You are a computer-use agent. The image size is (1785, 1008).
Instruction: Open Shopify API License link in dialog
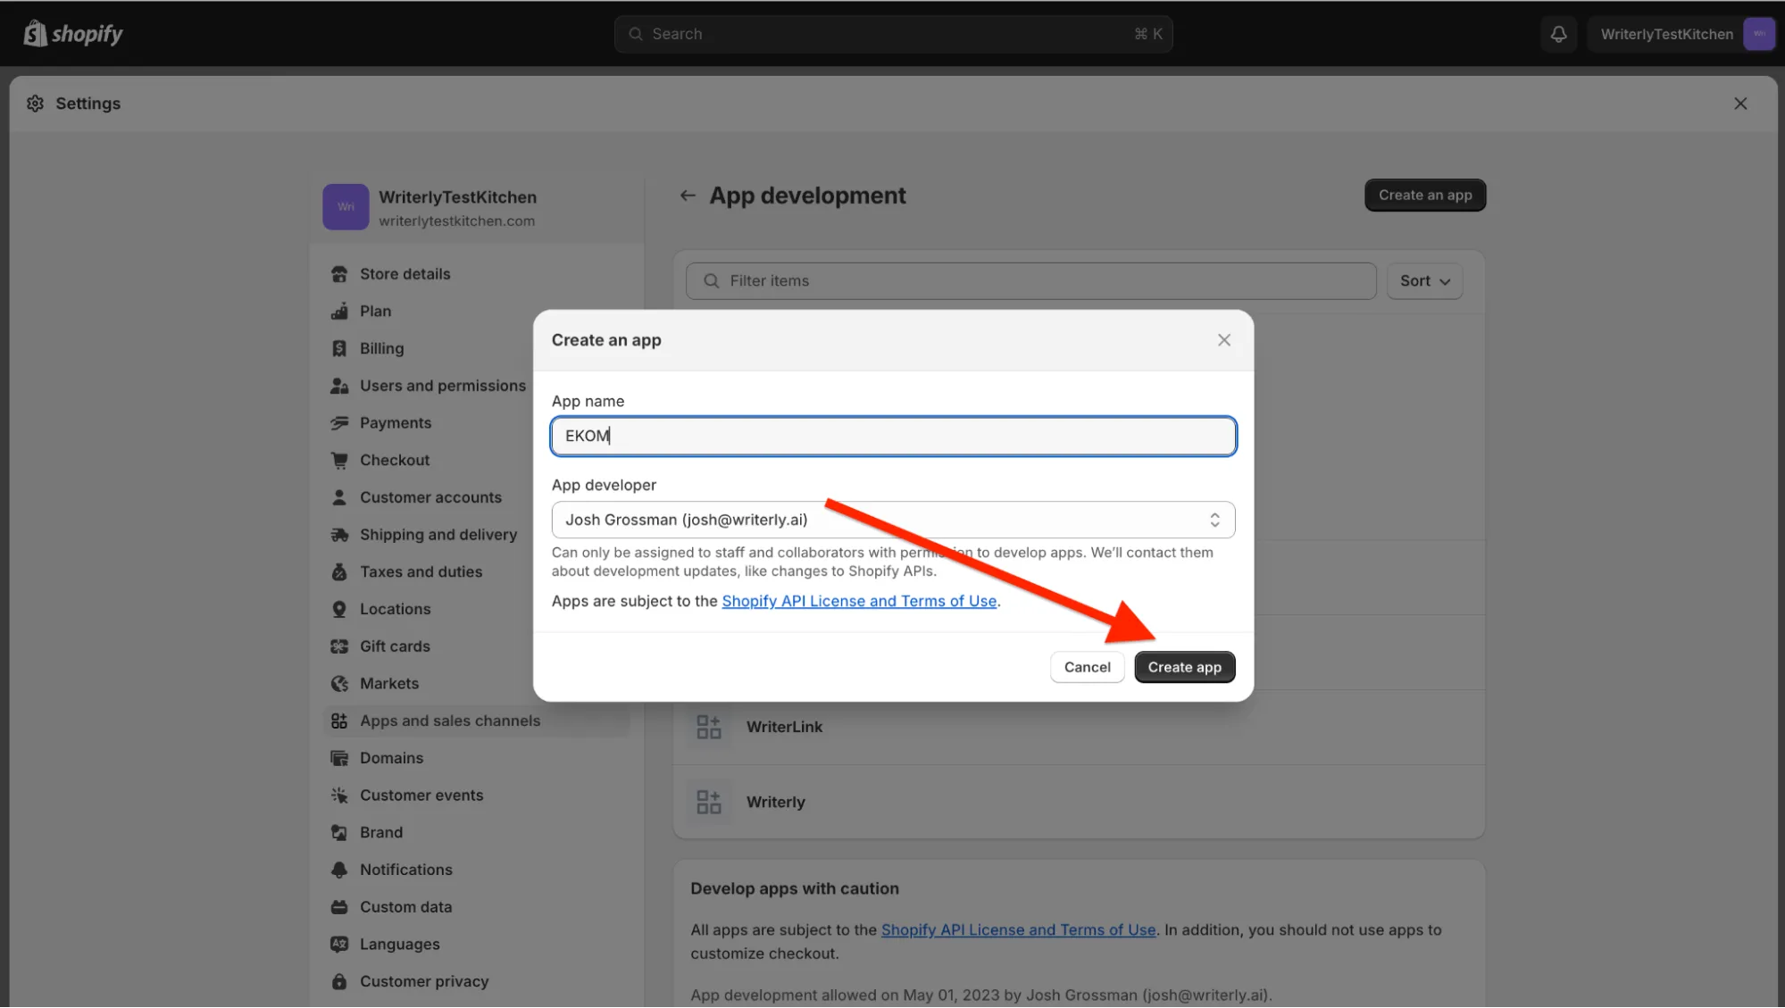tap(859, 602)
